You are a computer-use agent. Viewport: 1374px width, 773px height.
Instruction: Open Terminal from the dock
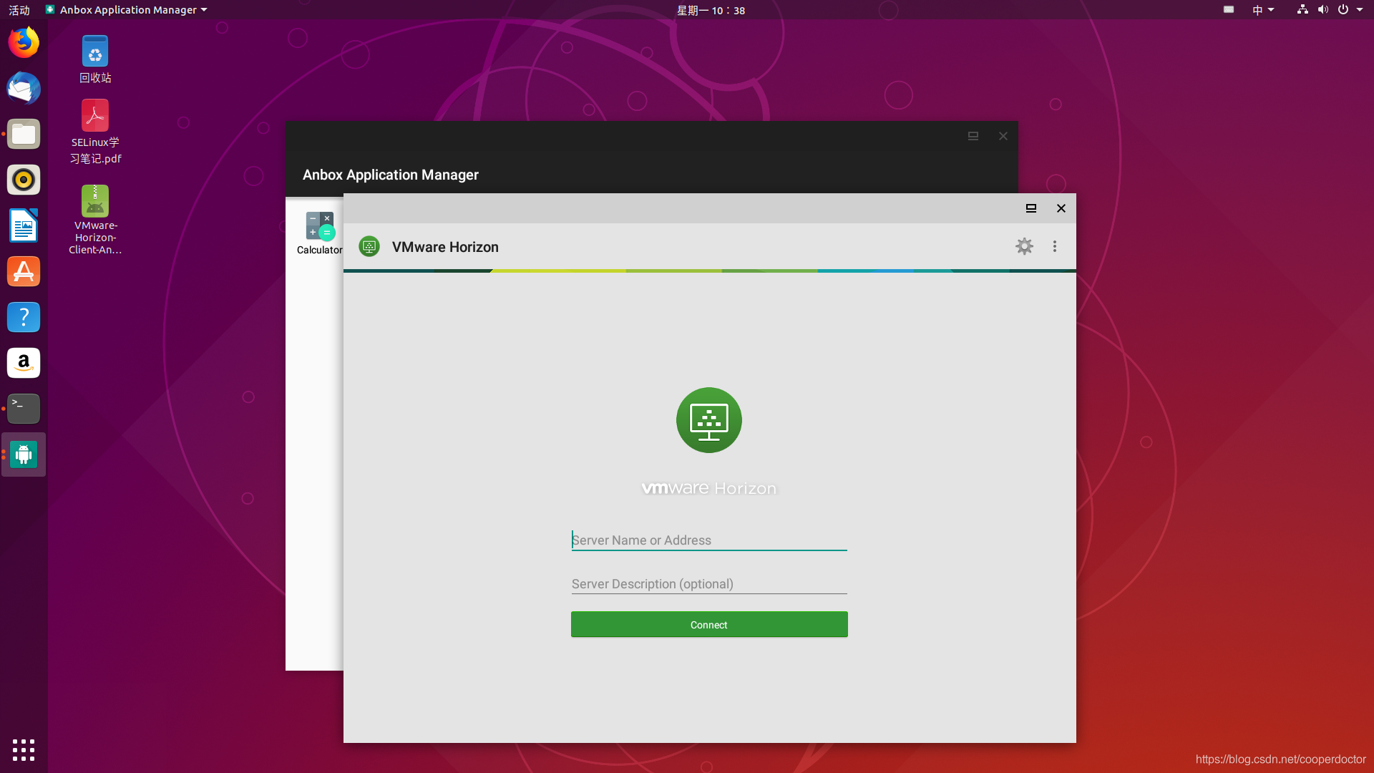click(24, 409)
